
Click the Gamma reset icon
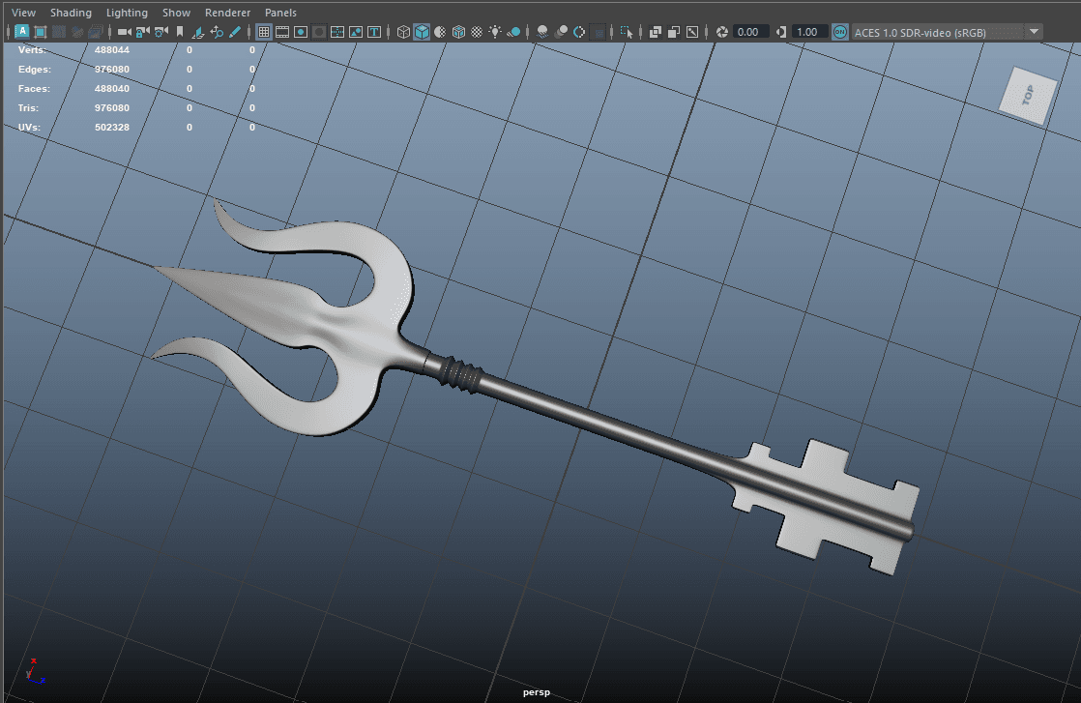[780, 32]
